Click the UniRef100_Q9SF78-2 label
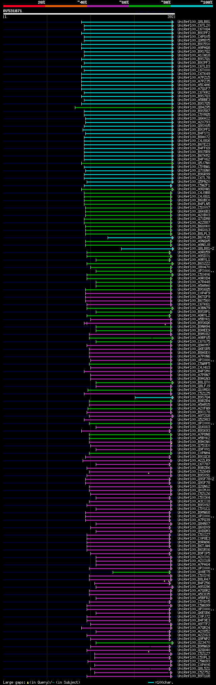Viewport: 216px width, 685px height. coord(196,479)
